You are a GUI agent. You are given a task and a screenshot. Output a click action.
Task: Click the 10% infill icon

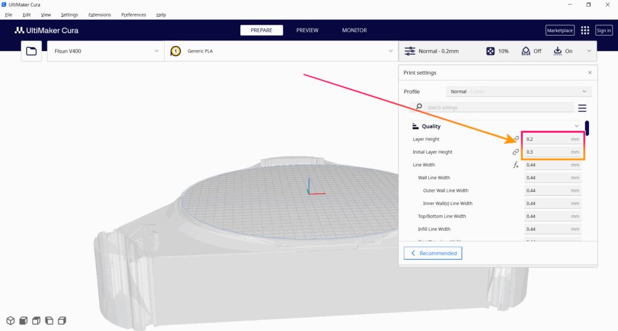coord(490,51)
